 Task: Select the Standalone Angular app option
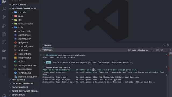click(83, 79)
